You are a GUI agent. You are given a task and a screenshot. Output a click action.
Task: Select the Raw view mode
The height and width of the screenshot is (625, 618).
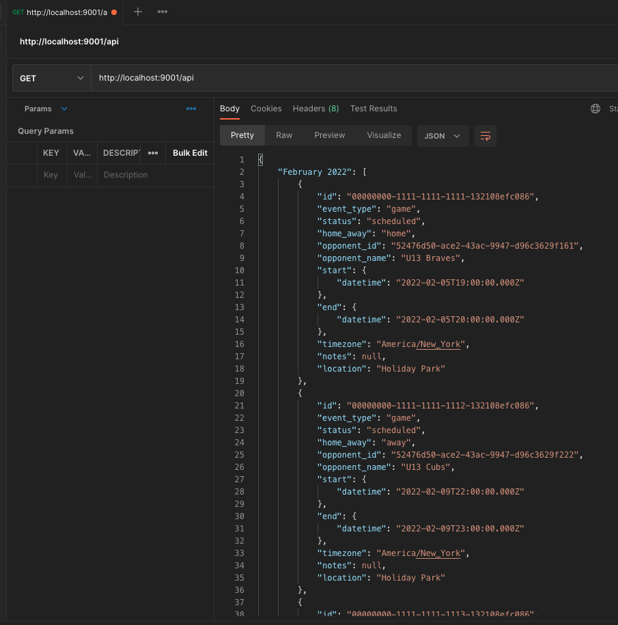point(284,135)
